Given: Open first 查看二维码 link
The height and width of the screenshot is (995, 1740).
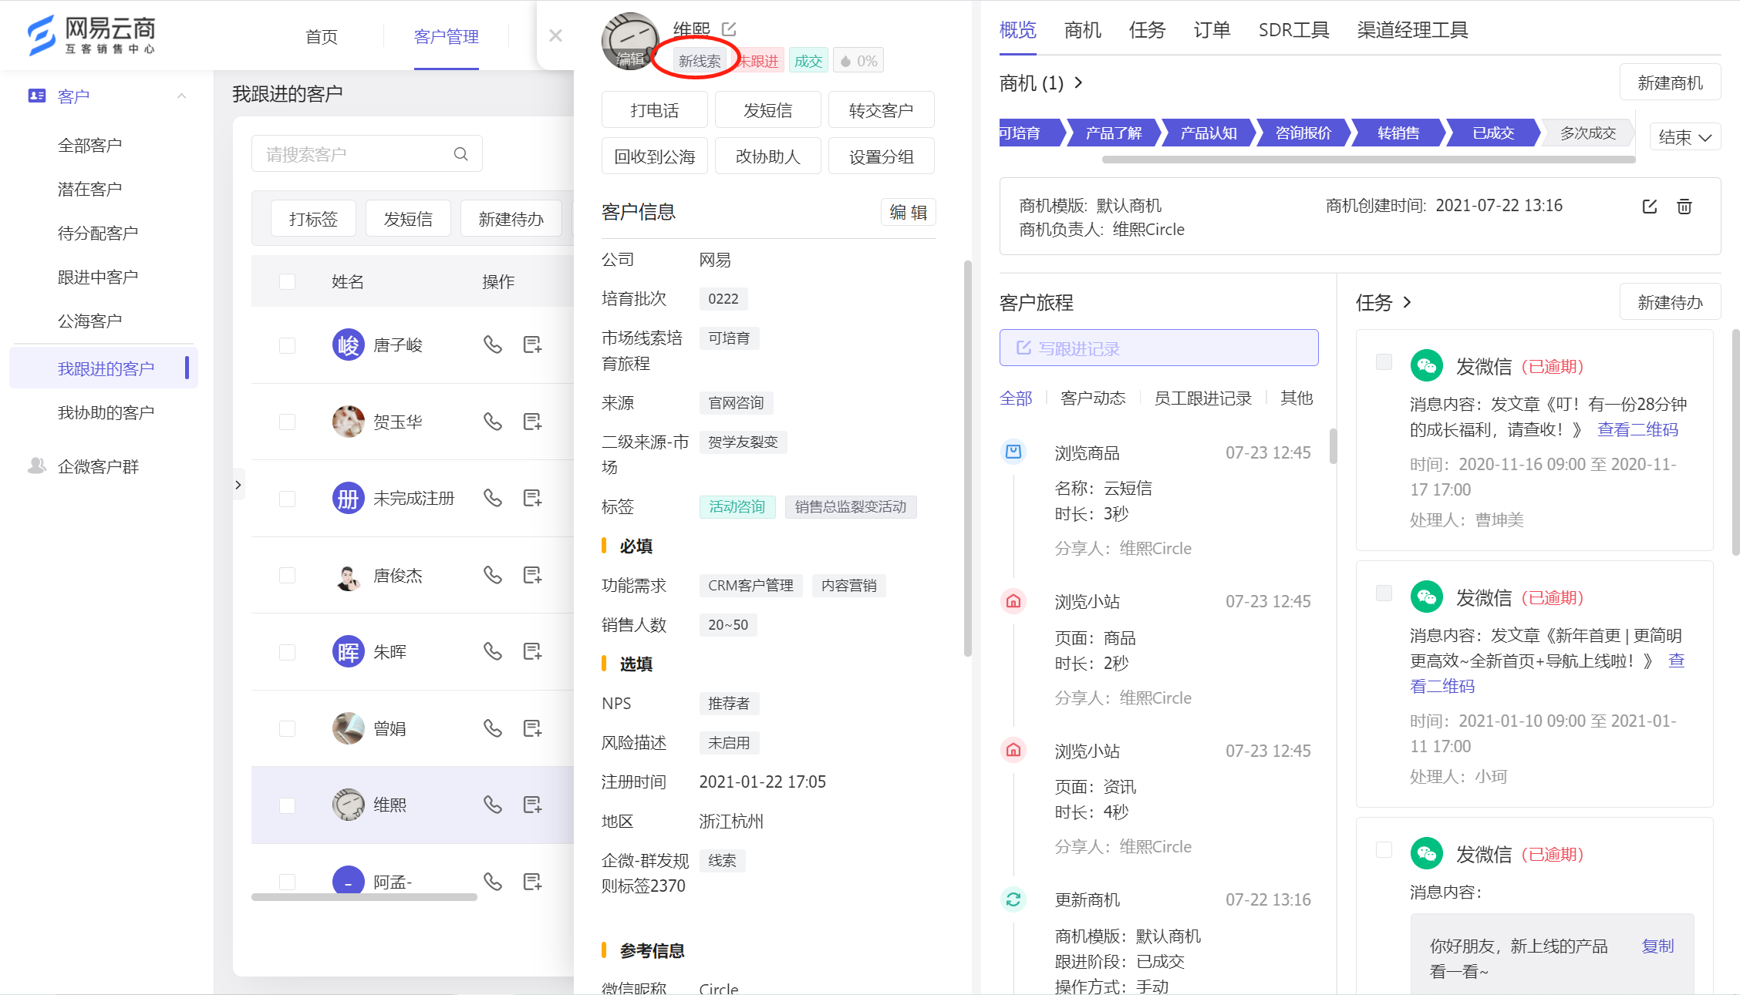Looking at the screenshot, I should (x=1637, y=429).
